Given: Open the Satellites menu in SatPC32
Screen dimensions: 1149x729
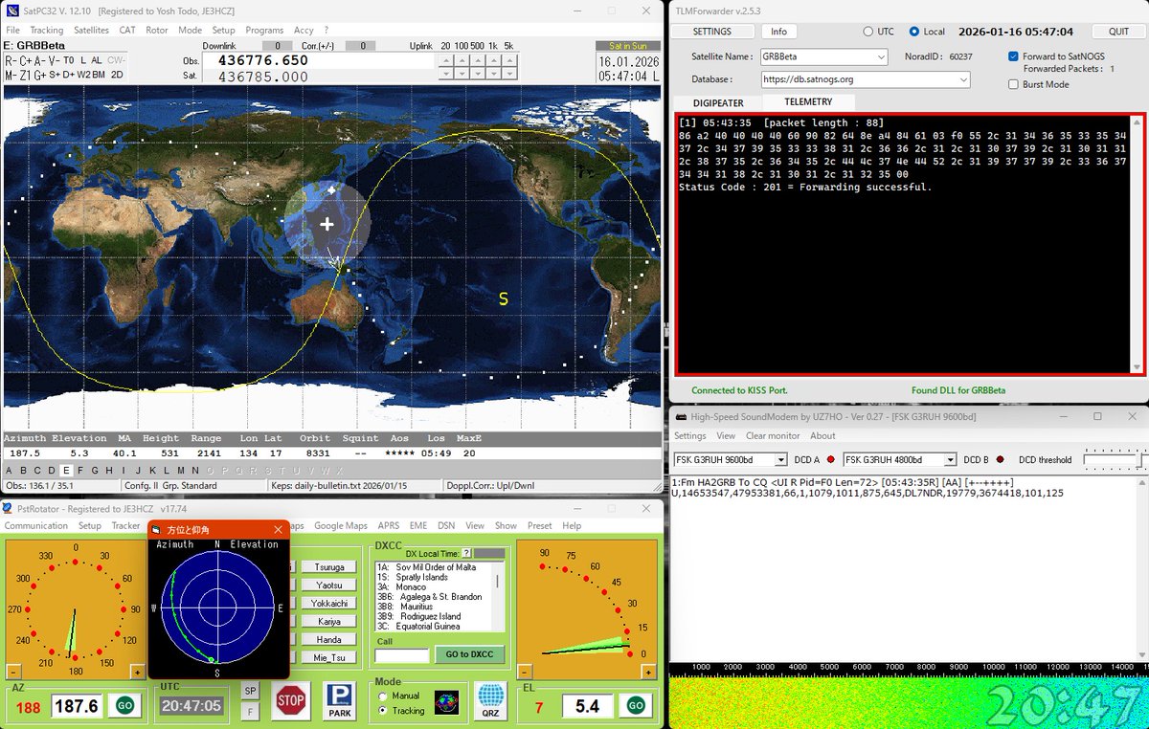Looking at the screenshot, I should pos(91,31).
